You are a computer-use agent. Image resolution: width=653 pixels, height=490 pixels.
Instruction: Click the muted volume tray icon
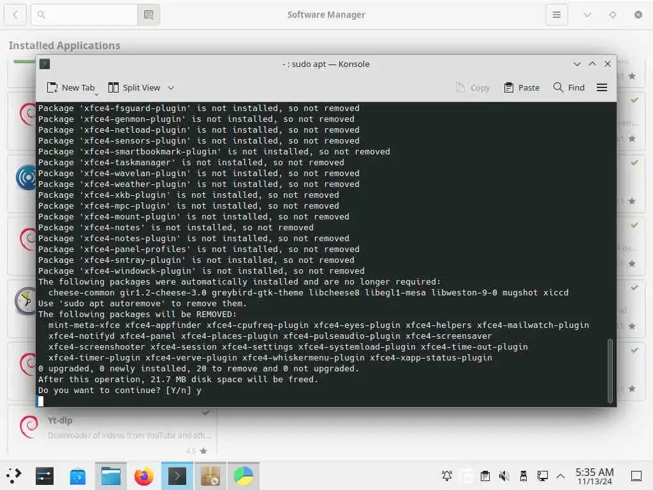504,476
